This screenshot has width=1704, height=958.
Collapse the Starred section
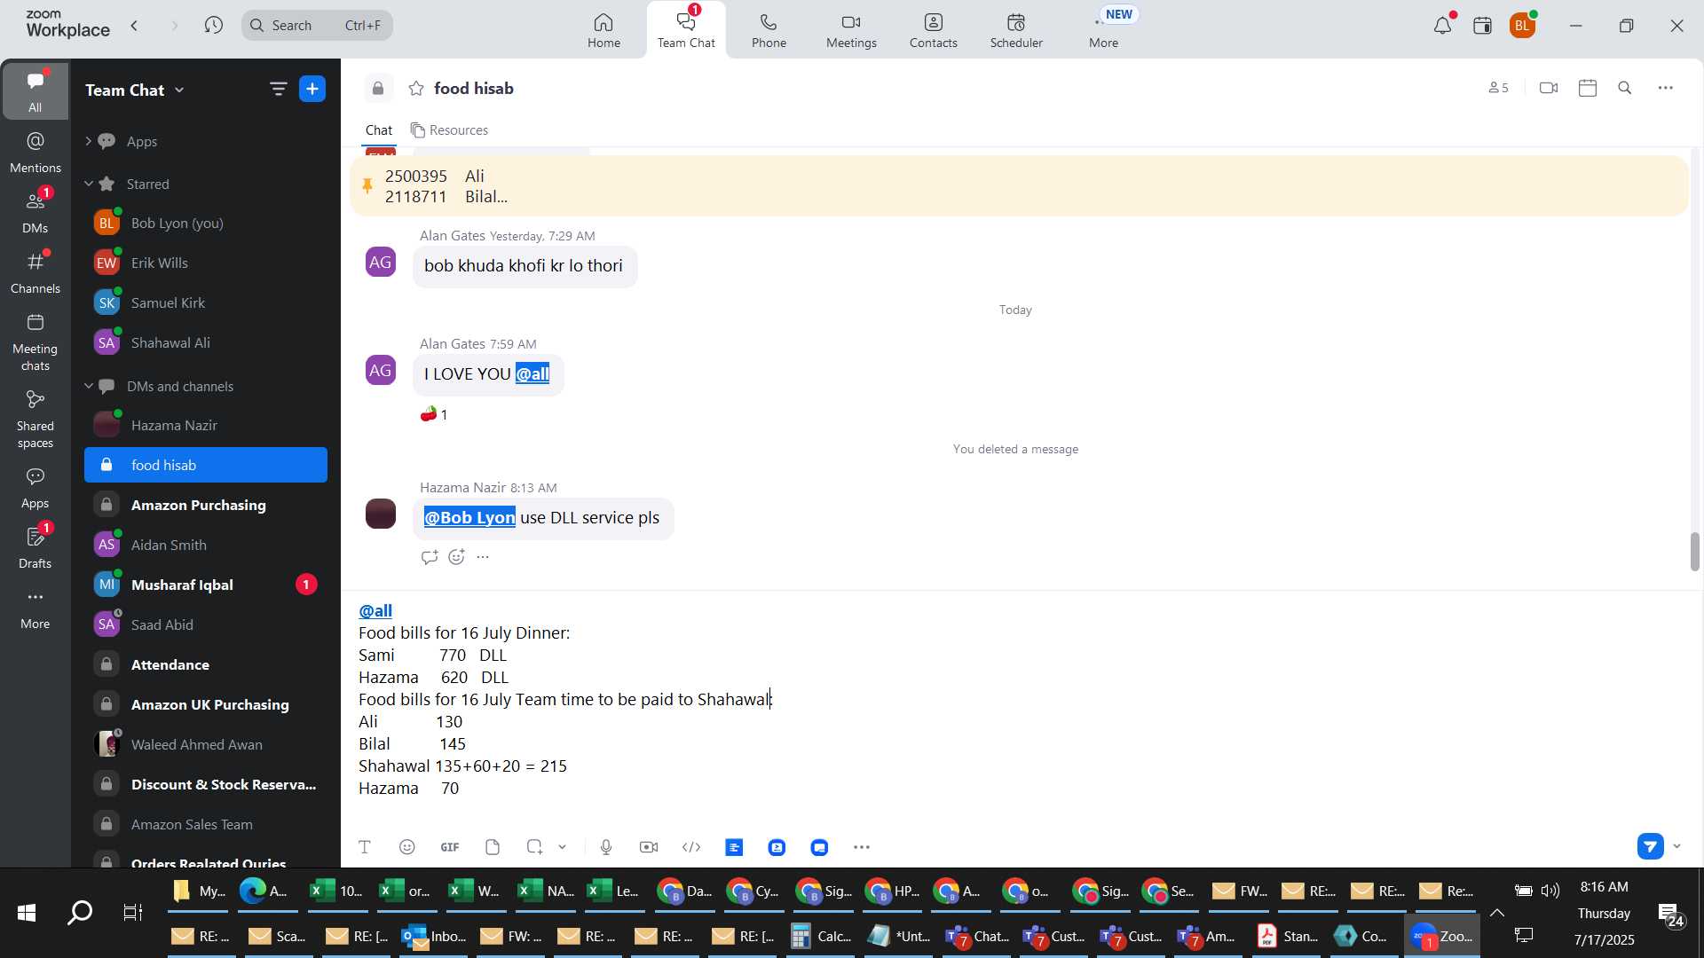(x=88, y=184)
